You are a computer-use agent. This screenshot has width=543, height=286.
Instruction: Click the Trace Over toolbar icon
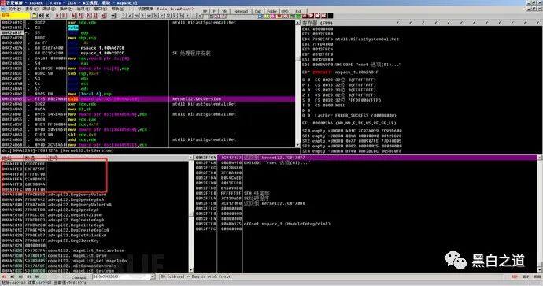click(95, 16)
